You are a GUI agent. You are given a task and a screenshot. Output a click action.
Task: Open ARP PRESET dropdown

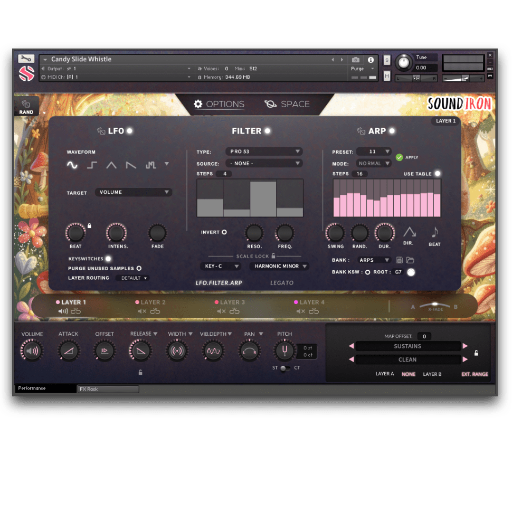point(374,151)
